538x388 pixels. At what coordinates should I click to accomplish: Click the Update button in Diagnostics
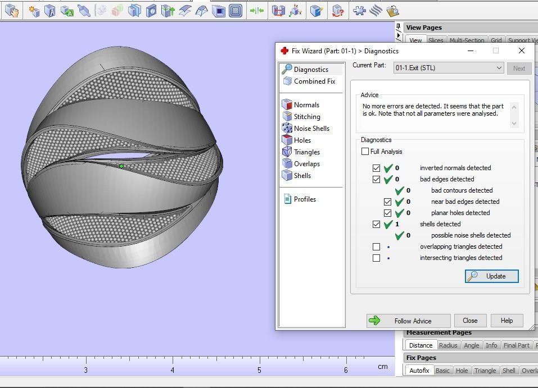pos(492,276)
